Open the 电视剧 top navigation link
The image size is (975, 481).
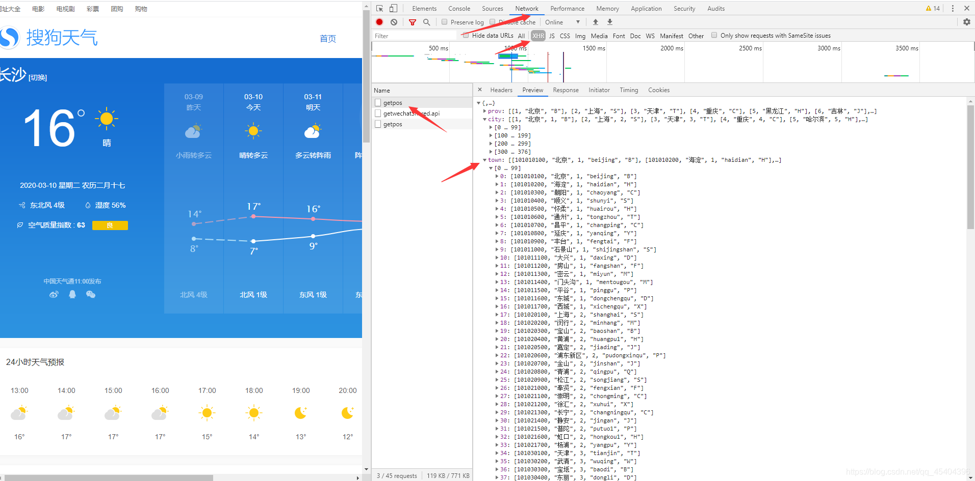(x=65, y=9)
